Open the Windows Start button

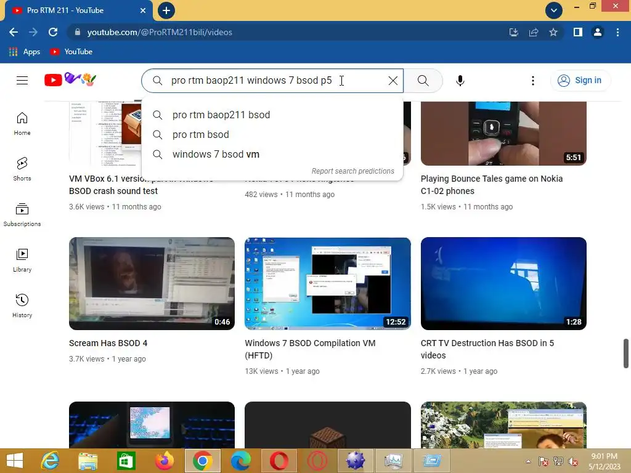(x=15, y=461)
